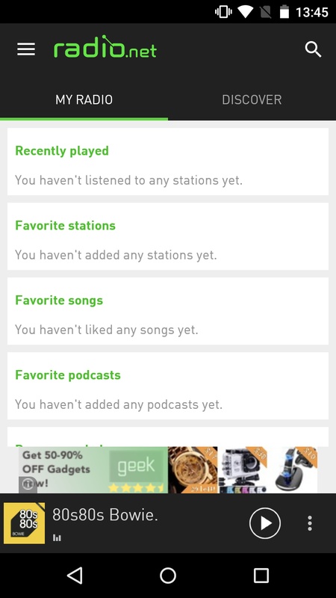The image size is (336, 598).
Task: Tap the Android home circle button
Action: pyautogui.click(x=168, y=576)
